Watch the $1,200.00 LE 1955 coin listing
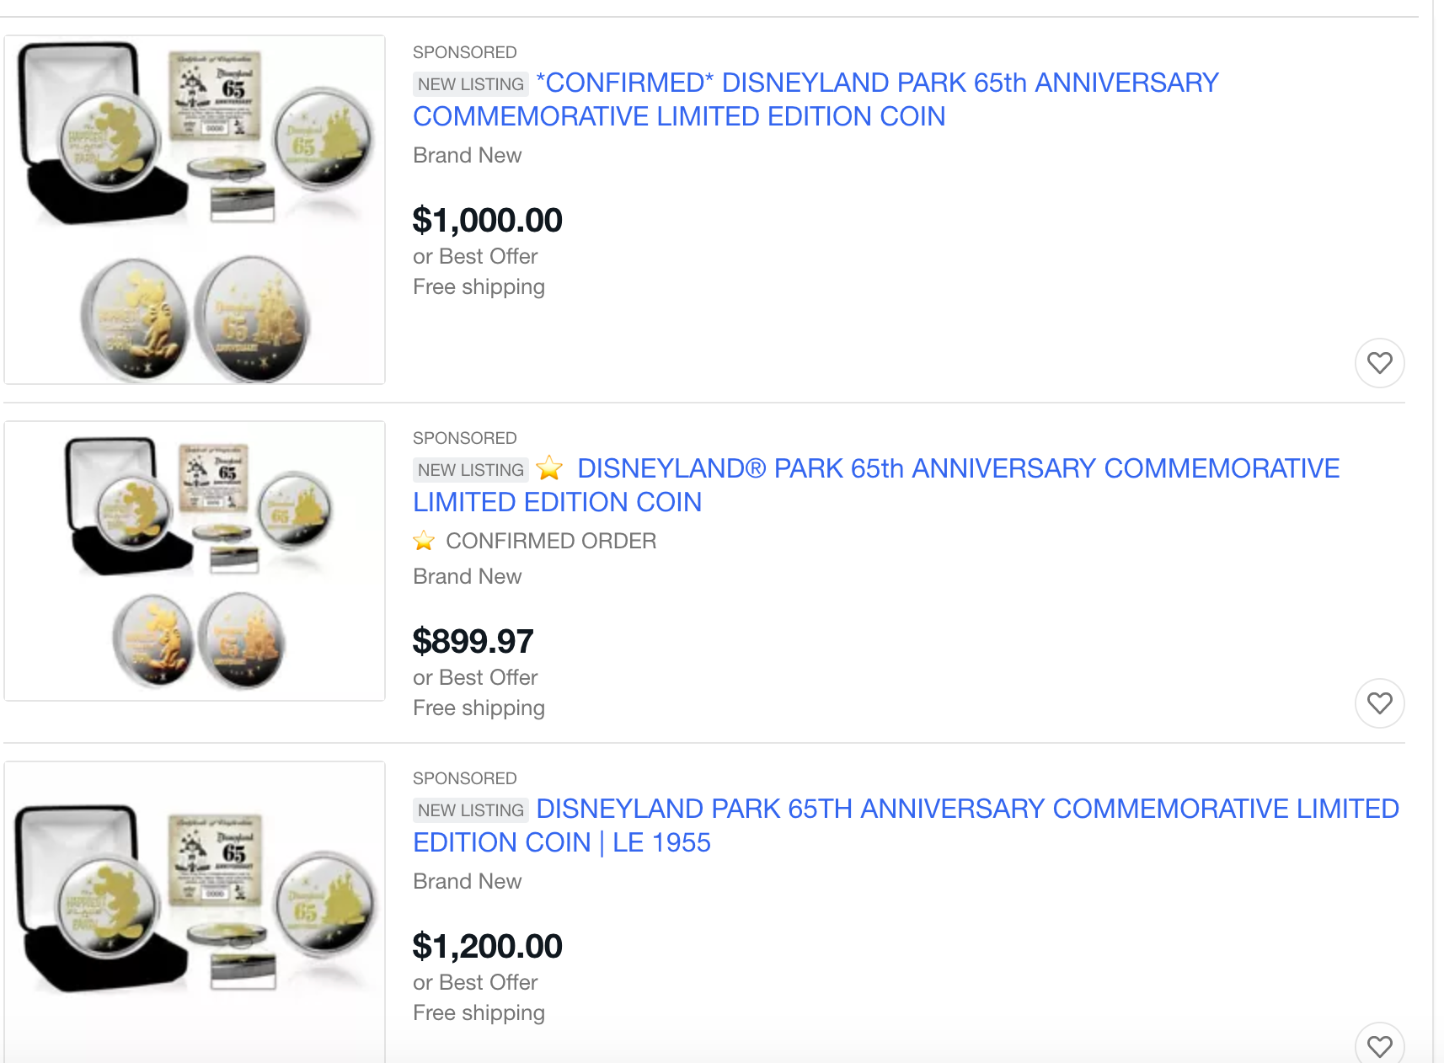Image resolution: width=1444 pixels, height=1063 pixels. 1379,1045
